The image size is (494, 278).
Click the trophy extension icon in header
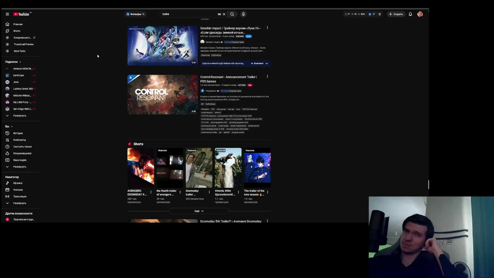point(380,14)
